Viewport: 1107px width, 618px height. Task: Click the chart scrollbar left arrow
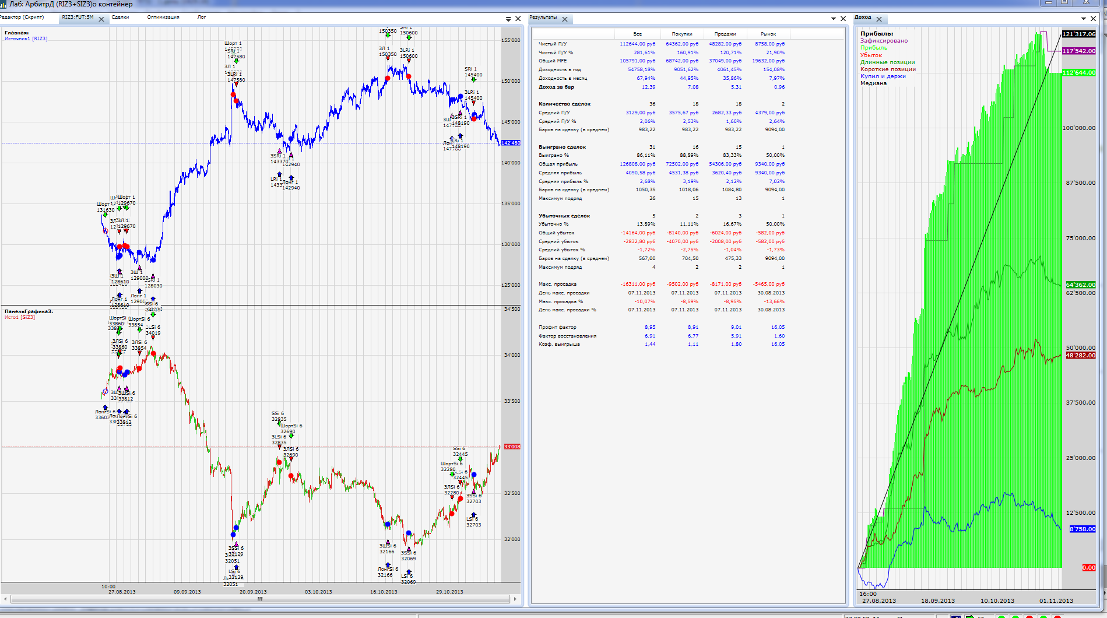[5, 599]
